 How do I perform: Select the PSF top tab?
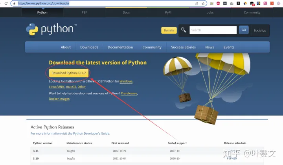[x=84, y=13]
